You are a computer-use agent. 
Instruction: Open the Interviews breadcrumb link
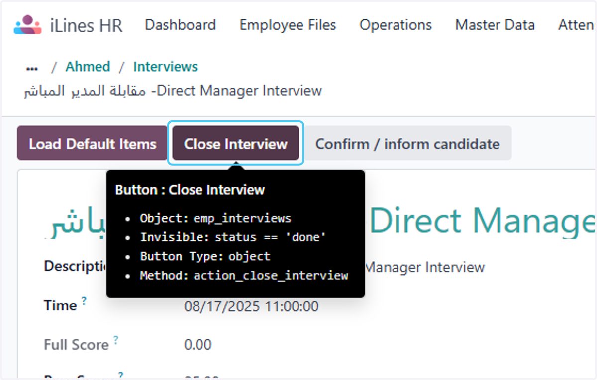click(165, 67)
